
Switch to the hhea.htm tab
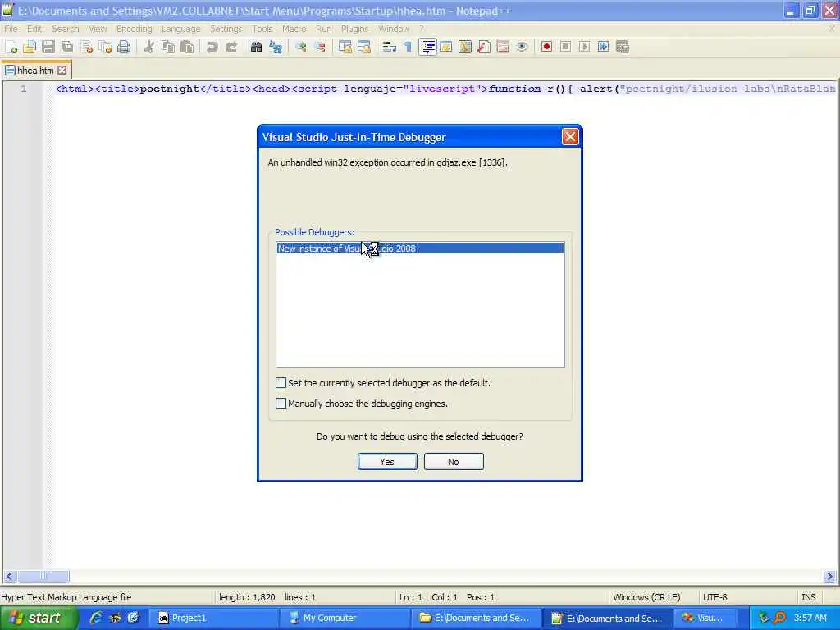point(35,71)
